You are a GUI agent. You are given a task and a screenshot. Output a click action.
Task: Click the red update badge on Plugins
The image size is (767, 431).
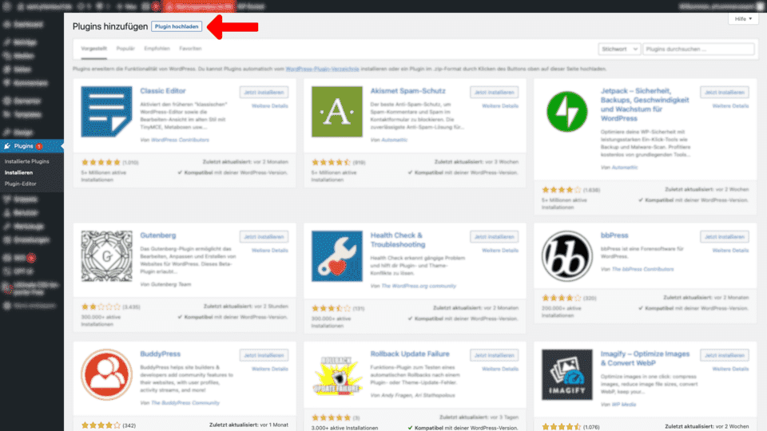point(39,146)
